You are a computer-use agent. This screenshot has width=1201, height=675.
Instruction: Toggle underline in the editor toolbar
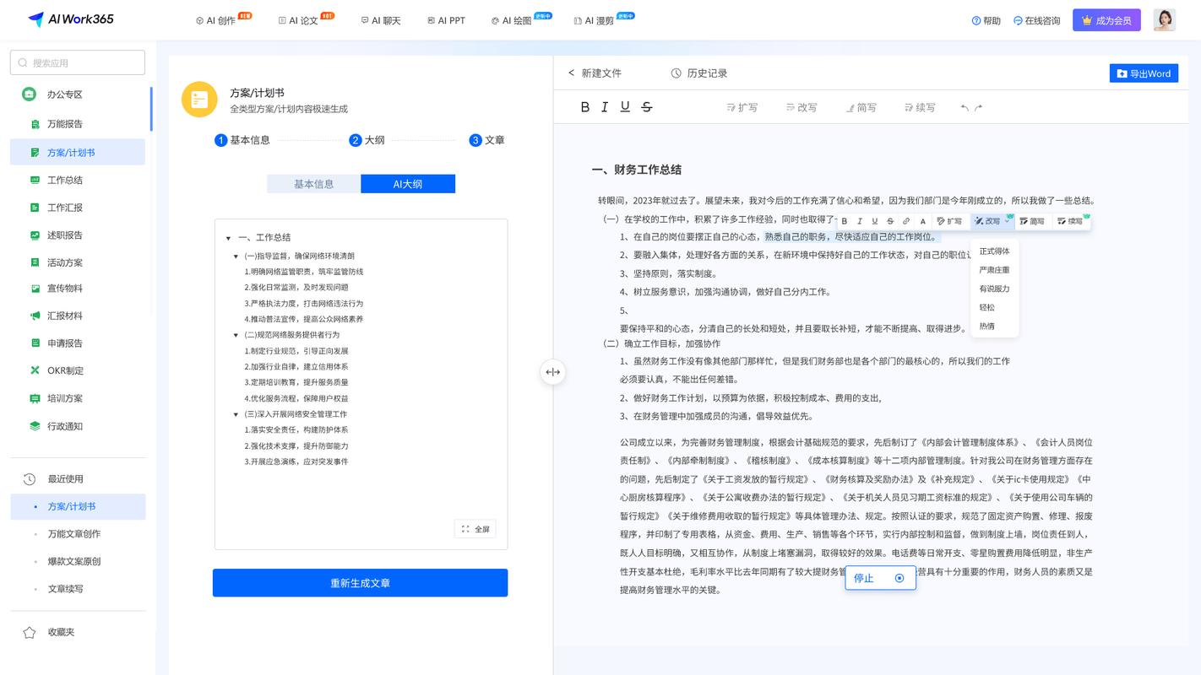click(x=626, y=106)
